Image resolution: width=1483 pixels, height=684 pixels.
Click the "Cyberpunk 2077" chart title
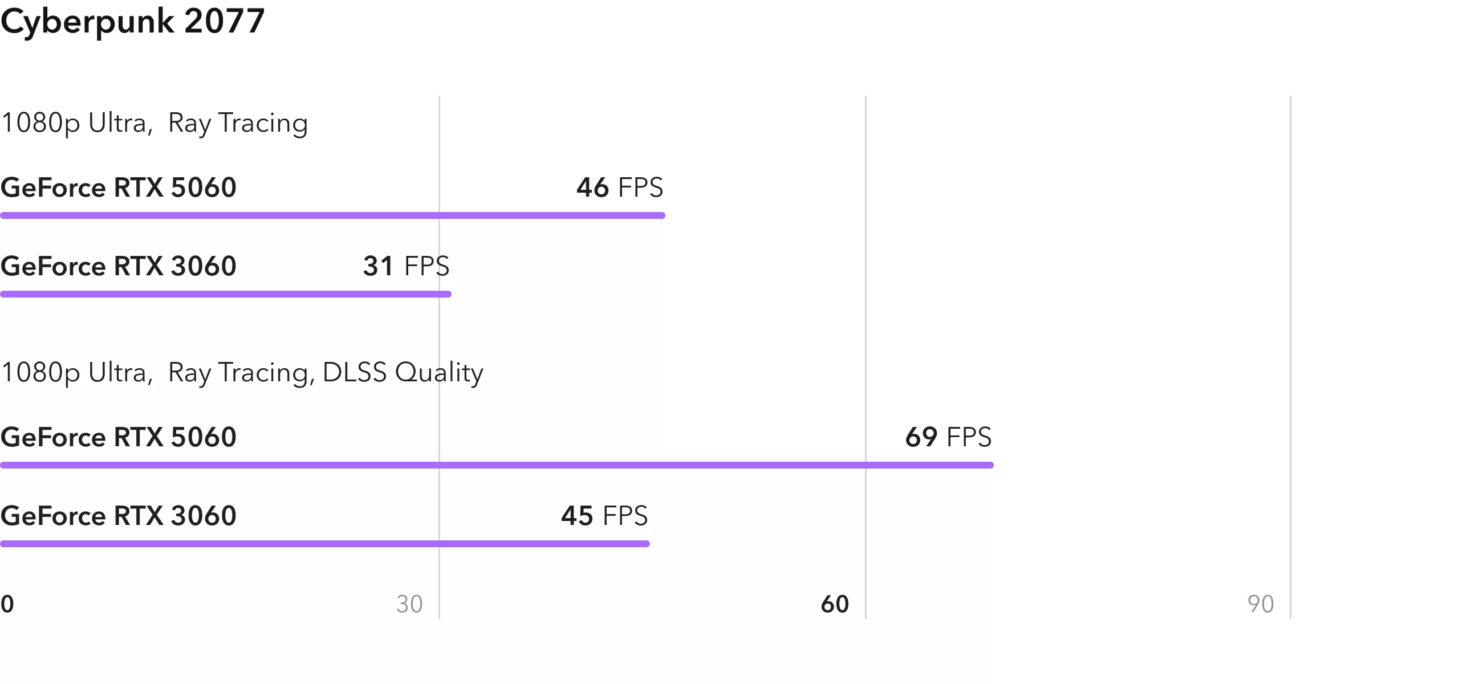point(132,21)
